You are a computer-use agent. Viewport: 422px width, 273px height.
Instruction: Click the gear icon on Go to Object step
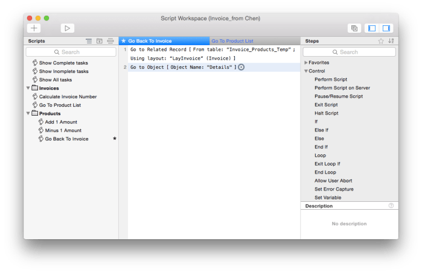pos(241,67)
